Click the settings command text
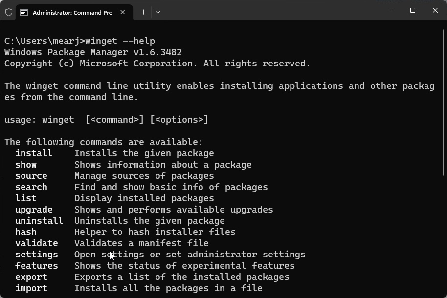Screen dimensions: 447x298 pos(36,254)
